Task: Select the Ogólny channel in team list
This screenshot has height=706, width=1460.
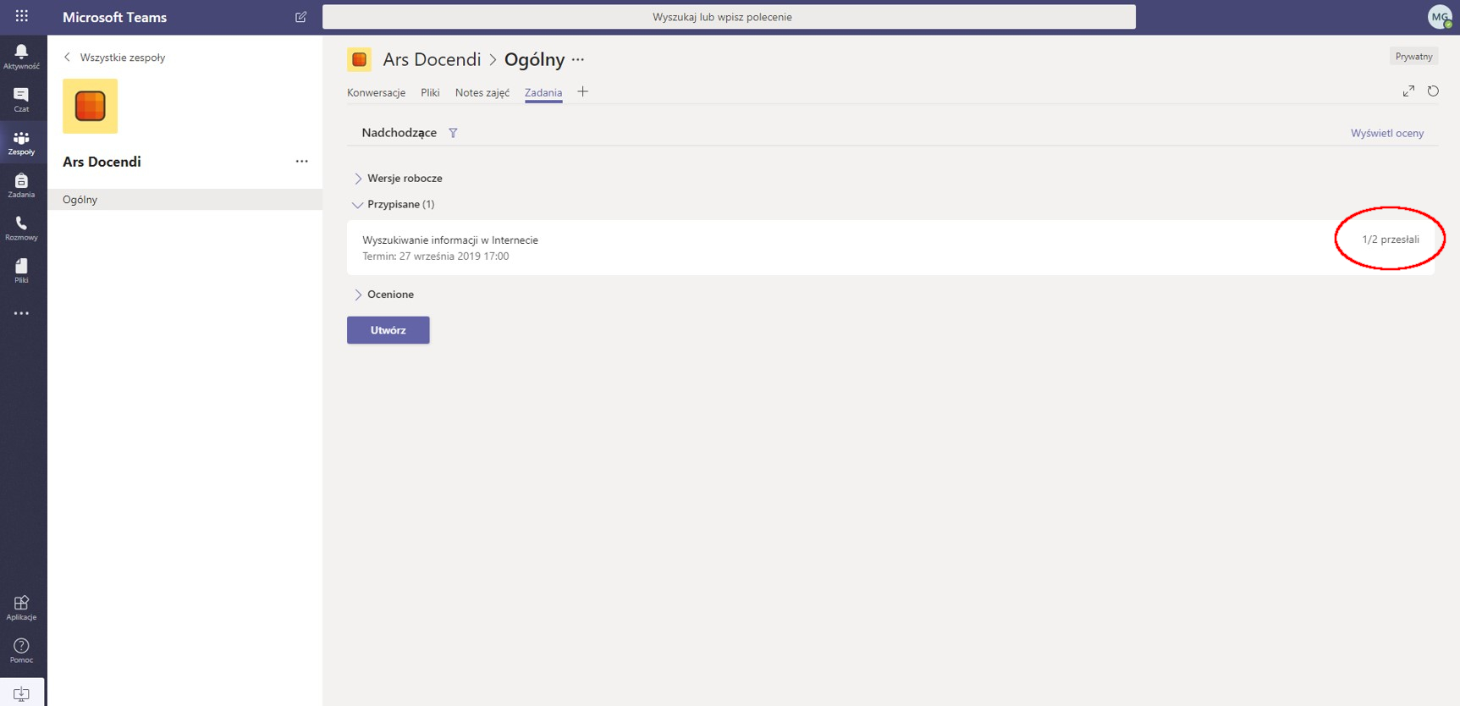Action: click(x=185, y=200)
